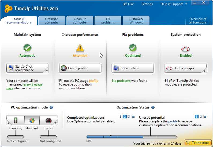
Task: Show list view of Unused potential
Action: 205,117
